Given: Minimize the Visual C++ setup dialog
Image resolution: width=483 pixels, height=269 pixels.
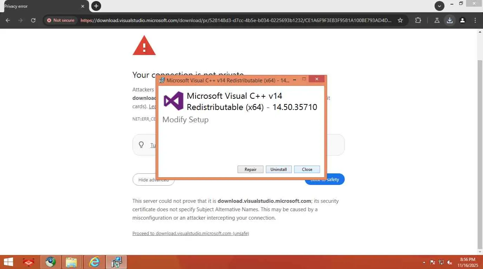Looking at the screenshot, I should point(295,80).
